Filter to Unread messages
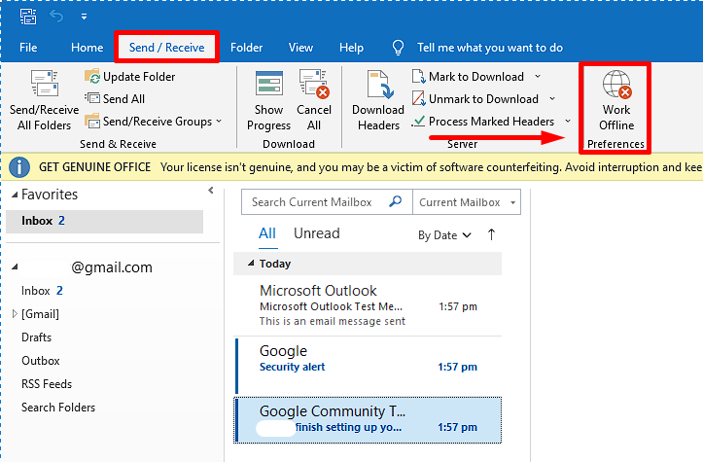The image size is (703, 462). click(x=317, y=233)
